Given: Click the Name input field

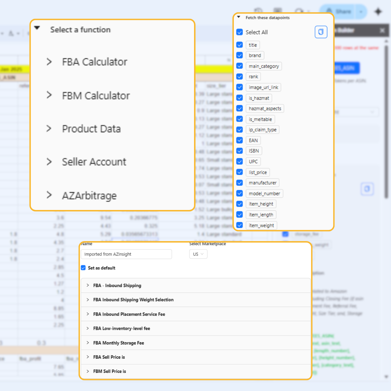Looking at the screenshot, I should [x=126, y=254].
